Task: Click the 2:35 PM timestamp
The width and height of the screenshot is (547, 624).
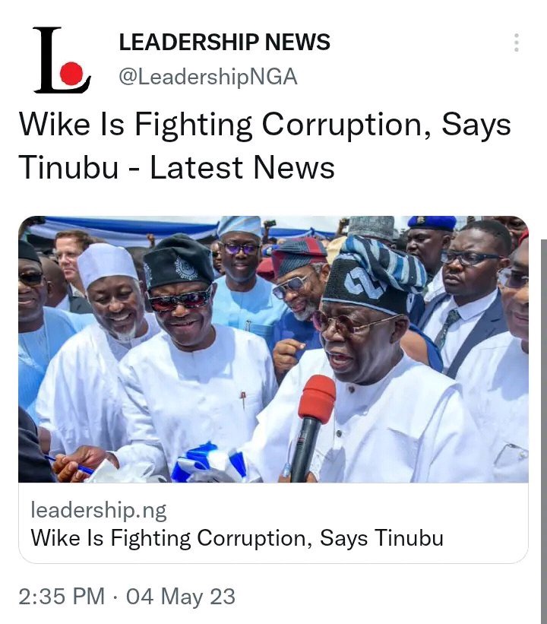Action: (x=62, y=597)
